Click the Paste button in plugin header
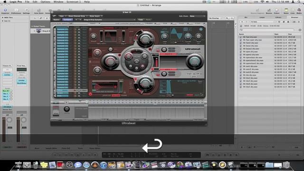Viewport: 304px width, 171px height. point(148,19)
